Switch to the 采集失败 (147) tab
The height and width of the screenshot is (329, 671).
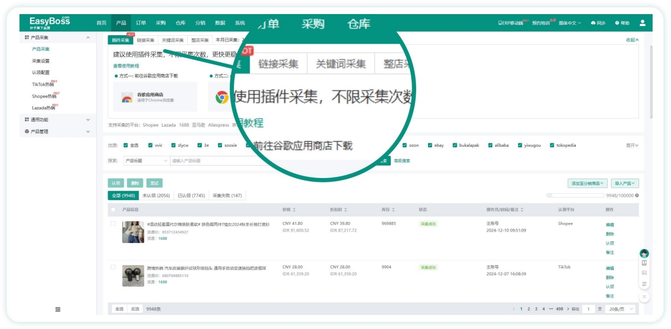click(x=227, y=195)
